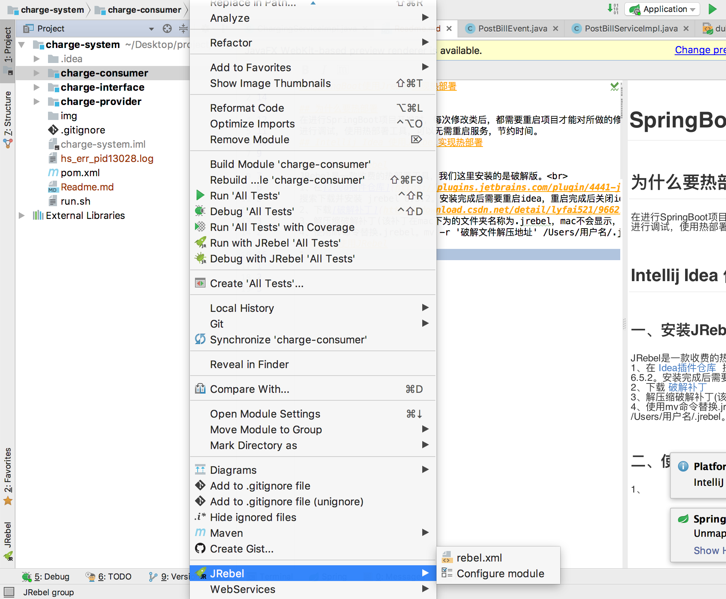Screen dimensions: 726x599
Task: Close the PostBillEvent.java tab
Action: tap(555, 28)
